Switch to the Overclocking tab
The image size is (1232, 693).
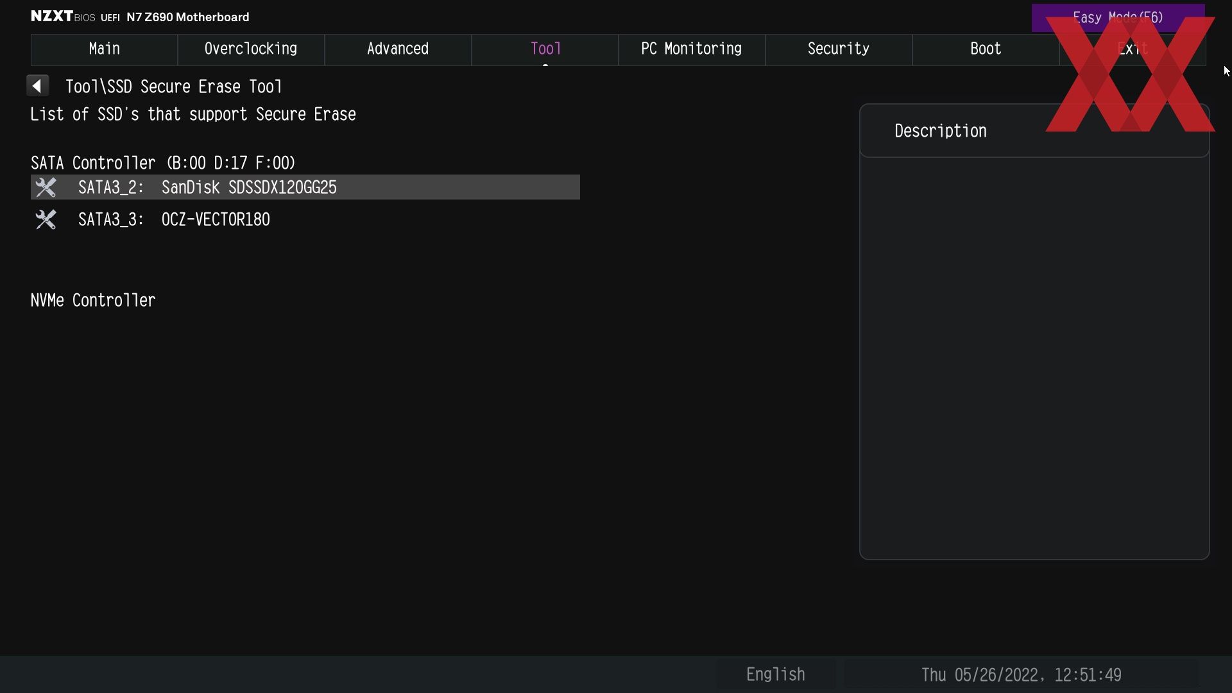(251, 49)
